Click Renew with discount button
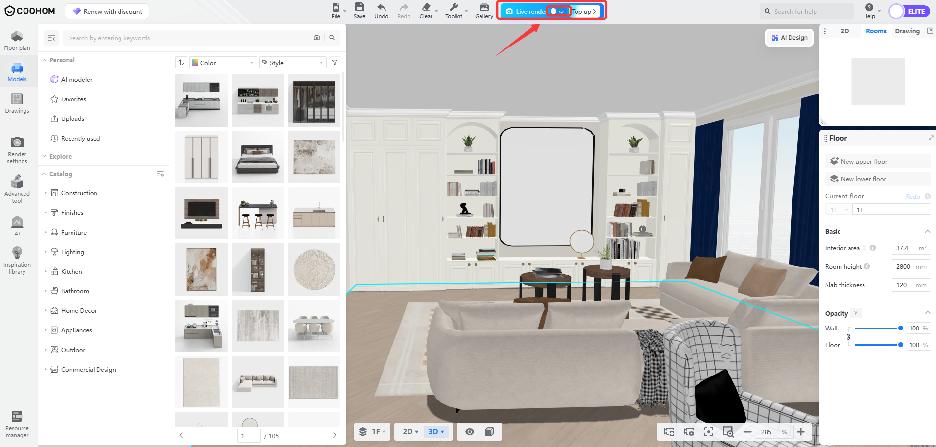 107,11
